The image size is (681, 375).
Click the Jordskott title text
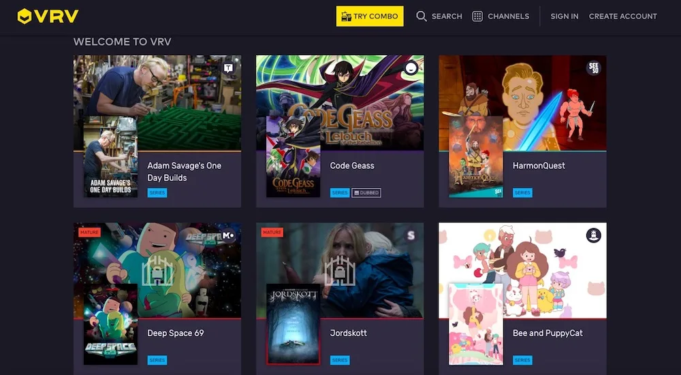click(x=348, y=333)
